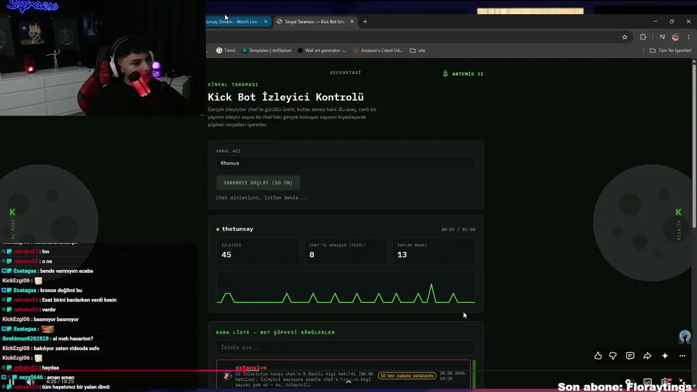Click the GECEUSTASI site logo text

pyautogui.click(x=345, y=72)
